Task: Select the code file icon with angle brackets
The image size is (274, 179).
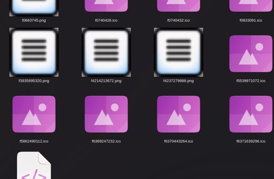Action: [34, 165]
